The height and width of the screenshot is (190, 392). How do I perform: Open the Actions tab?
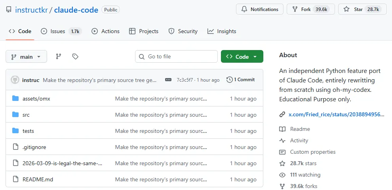point(105,31)
